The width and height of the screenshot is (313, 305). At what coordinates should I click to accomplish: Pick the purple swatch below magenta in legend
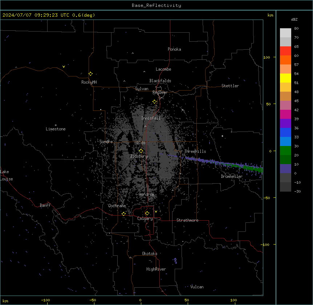(x=285, y=124)
